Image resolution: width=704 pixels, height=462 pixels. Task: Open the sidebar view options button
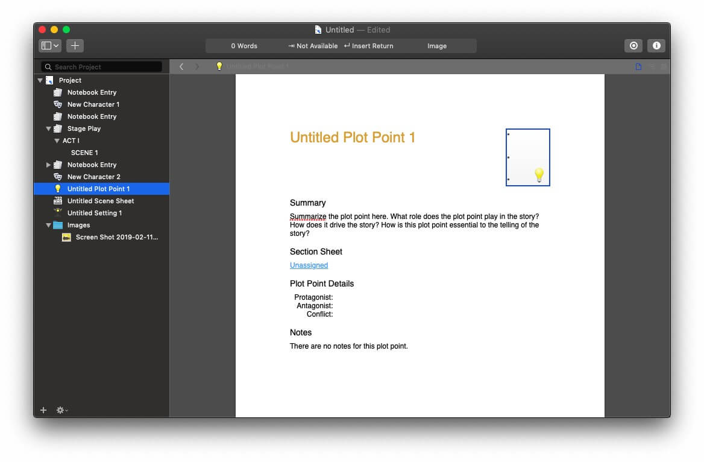click(50, 46)
